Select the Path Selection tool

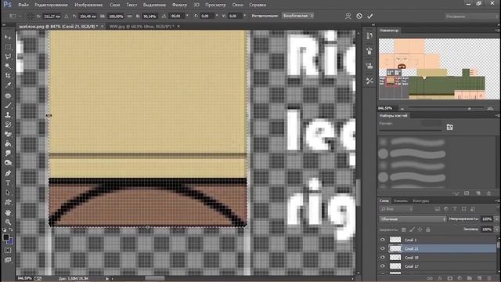click(8, 193)
